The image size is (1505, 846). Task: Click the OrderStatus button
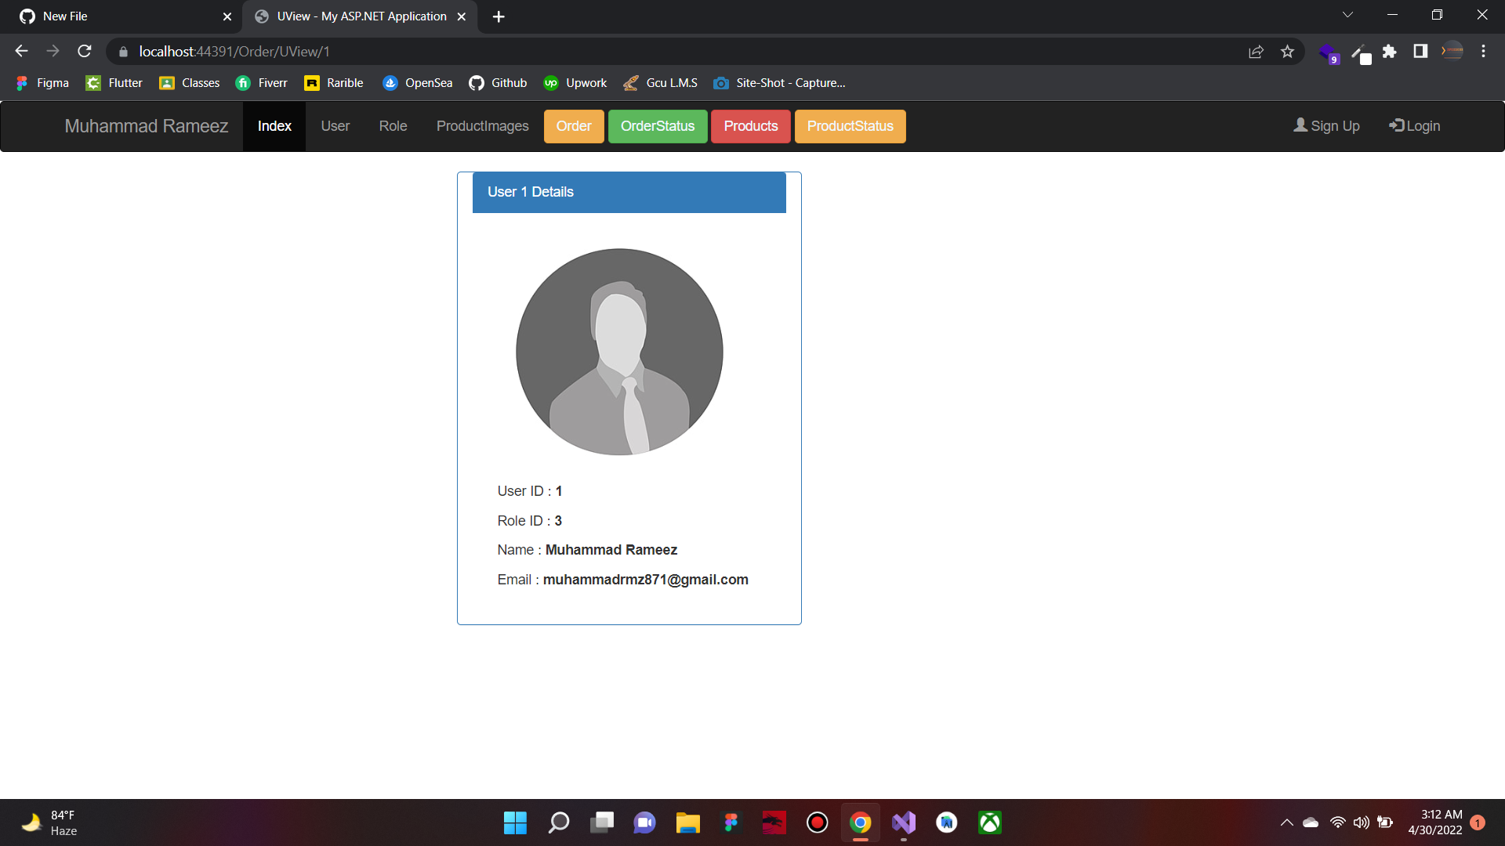[658, 126]
